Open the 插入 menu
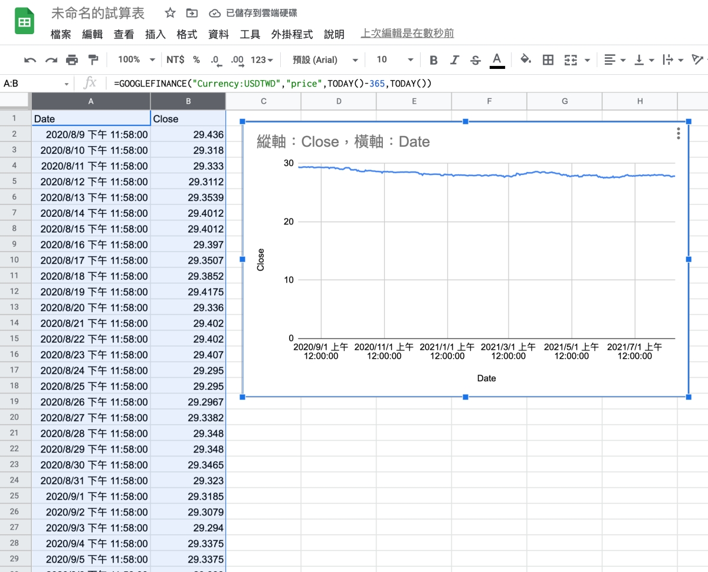The width and height of the screenshot is (708, 572). coord(155,34)
